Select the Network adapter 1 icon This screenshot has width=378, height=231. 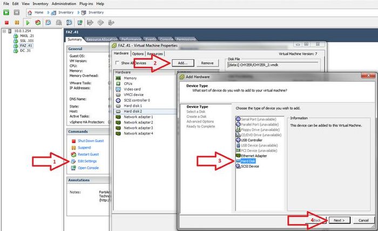[118, 117]
